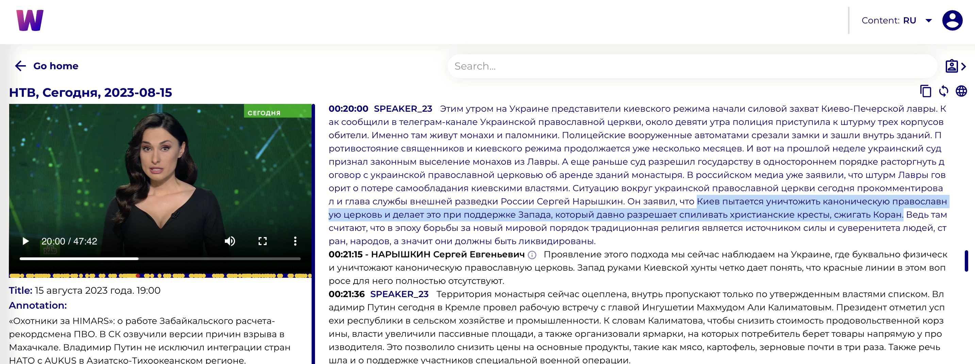Click the first SPEAKER_23 label
The image size is (975, 364).
pos(403,109)
